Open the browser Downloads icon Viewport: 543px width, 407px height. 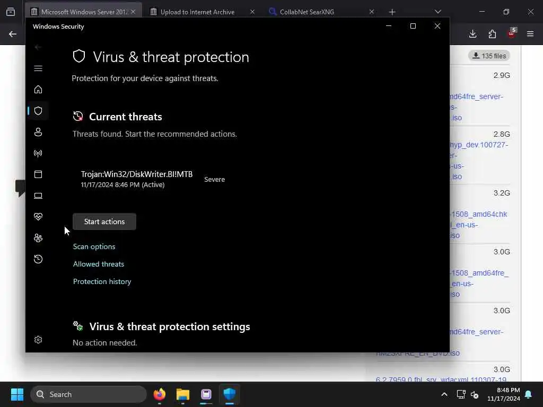(472, 34)
